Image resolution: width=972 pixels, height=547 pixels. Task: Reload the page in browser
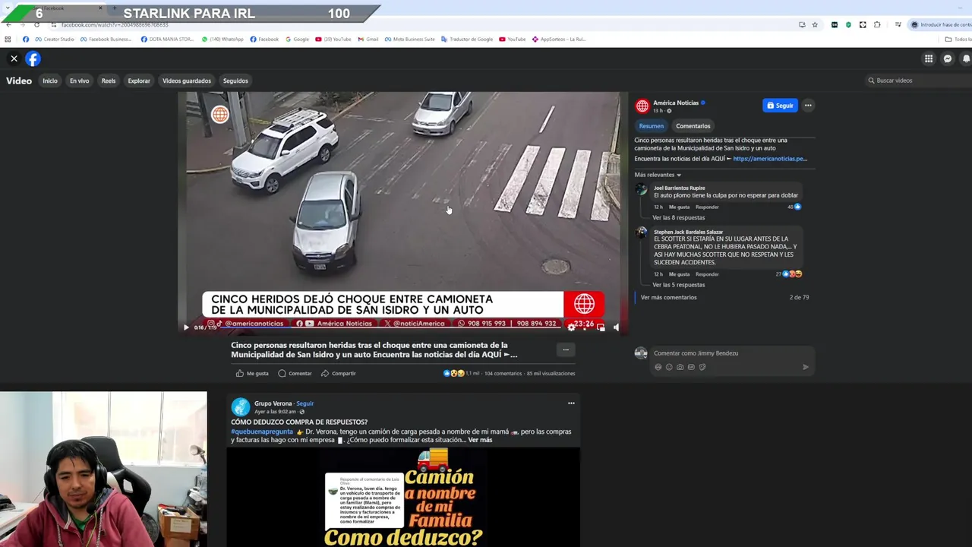[x=36, y=24]
